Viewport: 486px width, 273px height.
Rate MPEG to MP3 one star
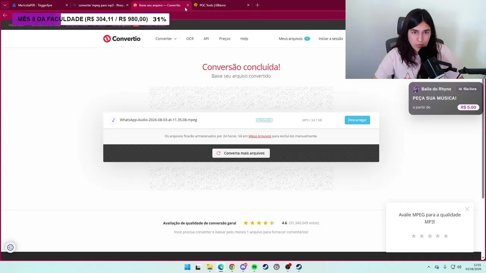413,236
